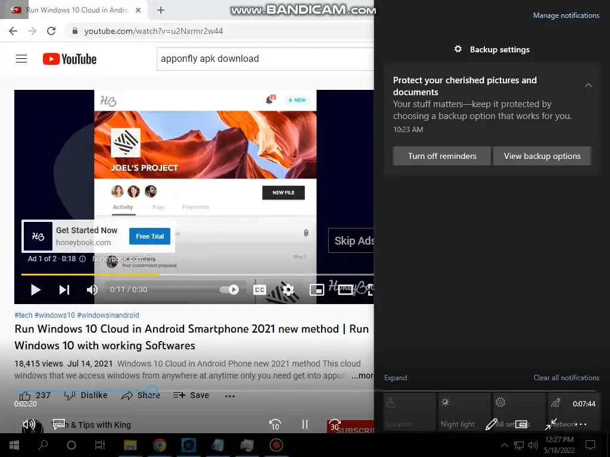Click View backup options button
The width and height of the screenshot is (610, 457).
[542, 156]
